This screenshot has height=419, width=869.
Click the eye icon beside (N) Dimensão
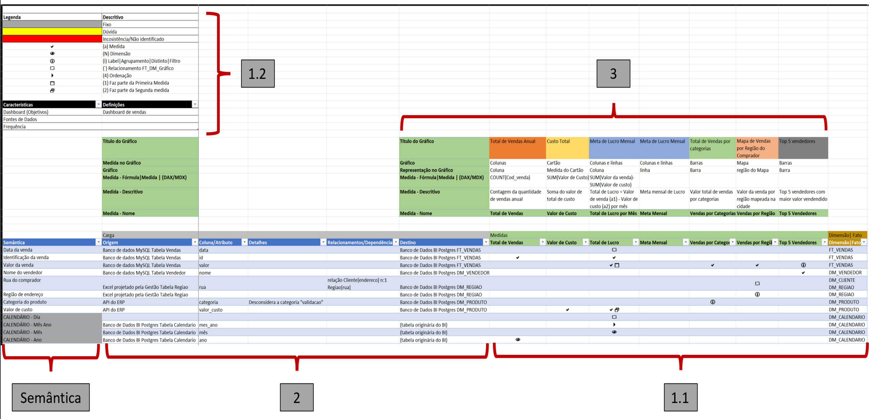pyautogui.click(x=52, y=53)
